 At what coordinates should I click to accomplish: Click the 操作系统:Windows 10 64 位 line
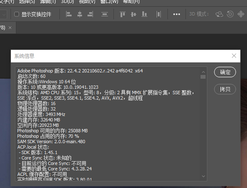coord(46,82)
